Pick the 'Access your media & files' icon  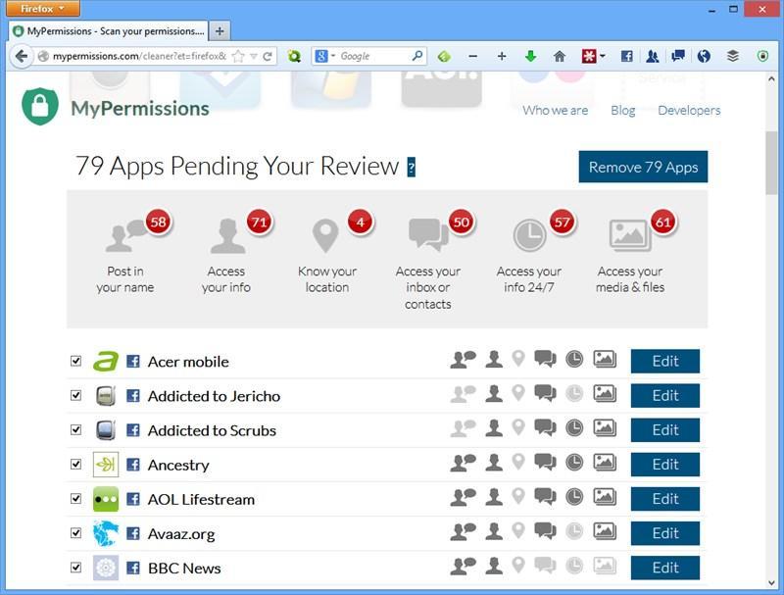point(629,235)
